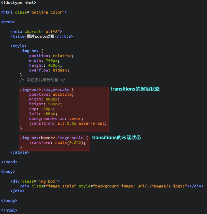Image resolution: width=207 pixels, height=214 pixels.
Task: Click the opening body tag
Action: 8,172
